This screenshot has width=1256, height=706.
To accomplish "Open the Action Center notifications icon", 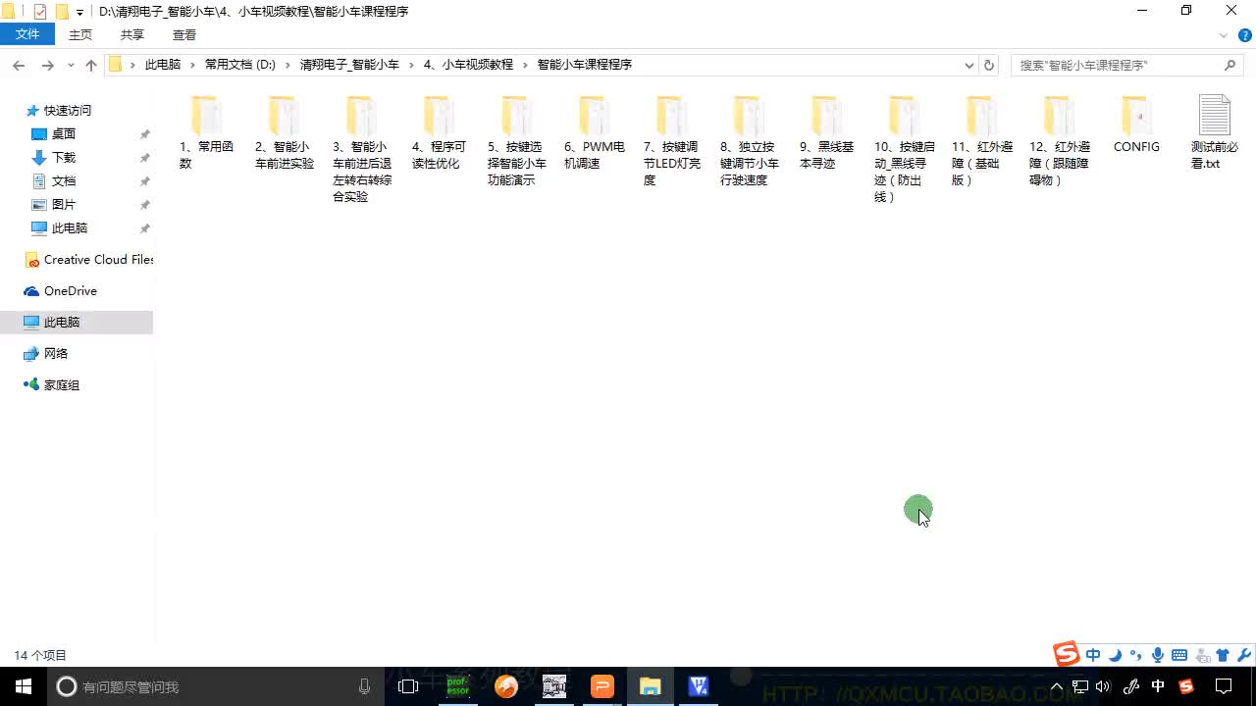I will pyautogui.click(x=1224, y=686).
